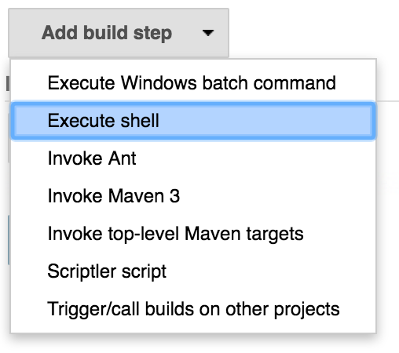Collapse the build step menu via triangle icon

[208, 33]
